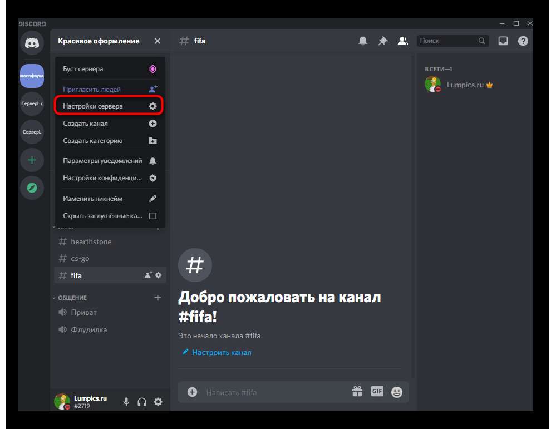Viewport: 551px width, 429px height.
Task: Click the Discord home logo icon
Action: click(x=32, y=44)
